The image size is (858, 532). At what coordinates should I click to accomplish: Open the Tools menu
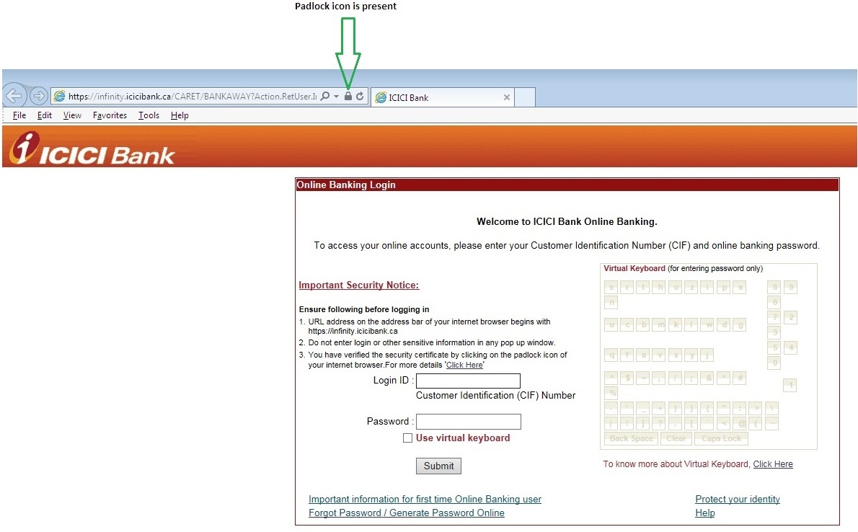point(149,115)
